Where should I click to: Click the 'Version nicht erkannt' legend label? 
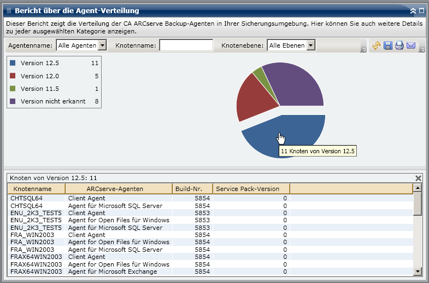coord(53,101)
